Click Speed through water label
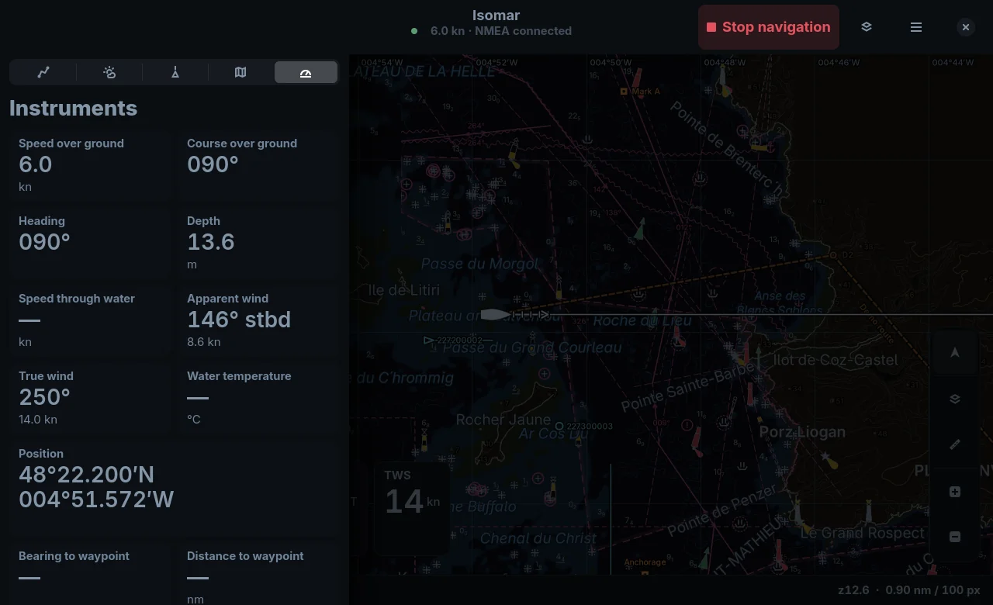993x605 pixels. (x=77, y=299)
